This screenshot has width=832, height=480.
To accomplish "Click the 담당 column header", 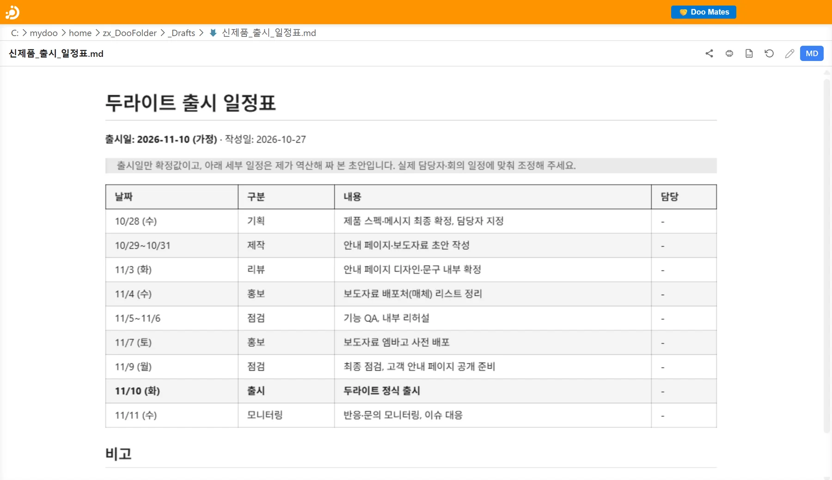I will (684, 197).
